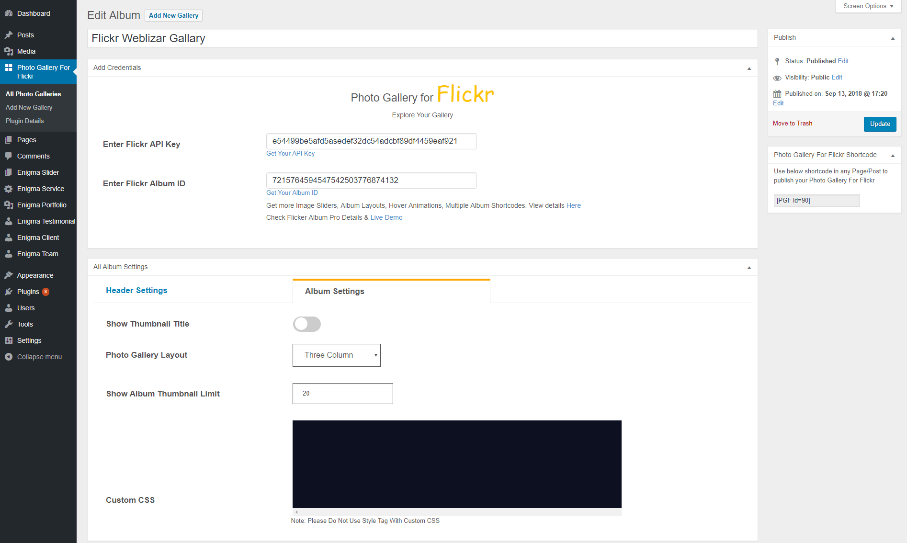This screenshot has height=543, width=907.
Task: Click the Photo Gallery For Flickr grid icon
Action: pos(9,68)
